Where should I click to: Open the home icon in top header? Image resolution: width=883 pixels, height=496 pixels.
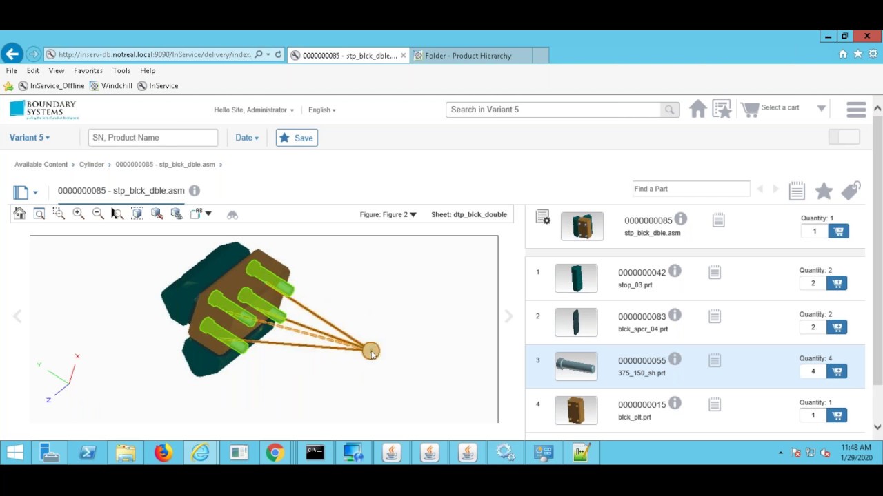pyautogui.click(x=698, y=109)
